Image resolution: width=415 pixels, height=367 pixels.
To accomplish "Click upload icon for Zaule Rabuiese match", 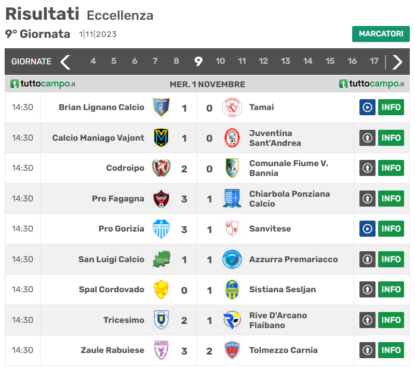I will click(367, 350).
